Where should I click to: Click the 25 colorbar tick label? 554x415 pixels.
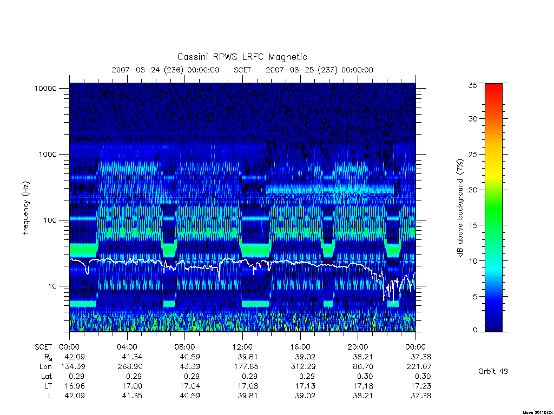coord(473,155)
